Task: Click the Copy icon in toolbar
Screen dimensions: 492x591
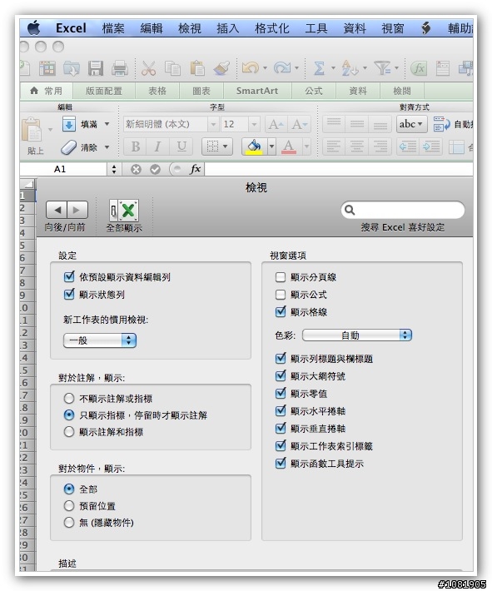Action: tap(172, 68)
